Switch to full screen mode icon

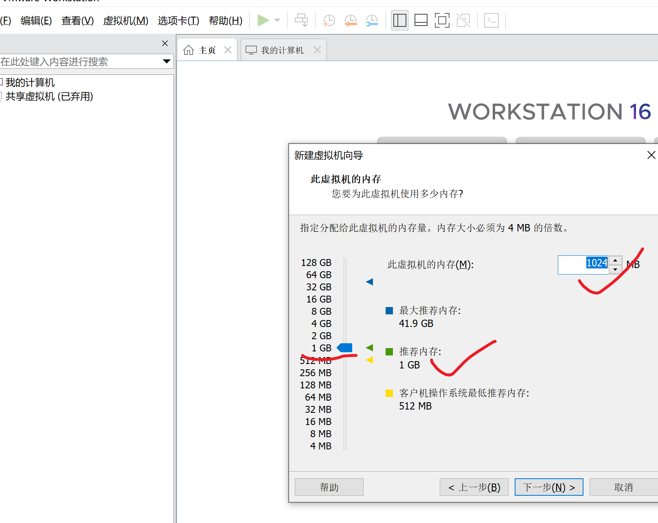(x=442, y=20)
